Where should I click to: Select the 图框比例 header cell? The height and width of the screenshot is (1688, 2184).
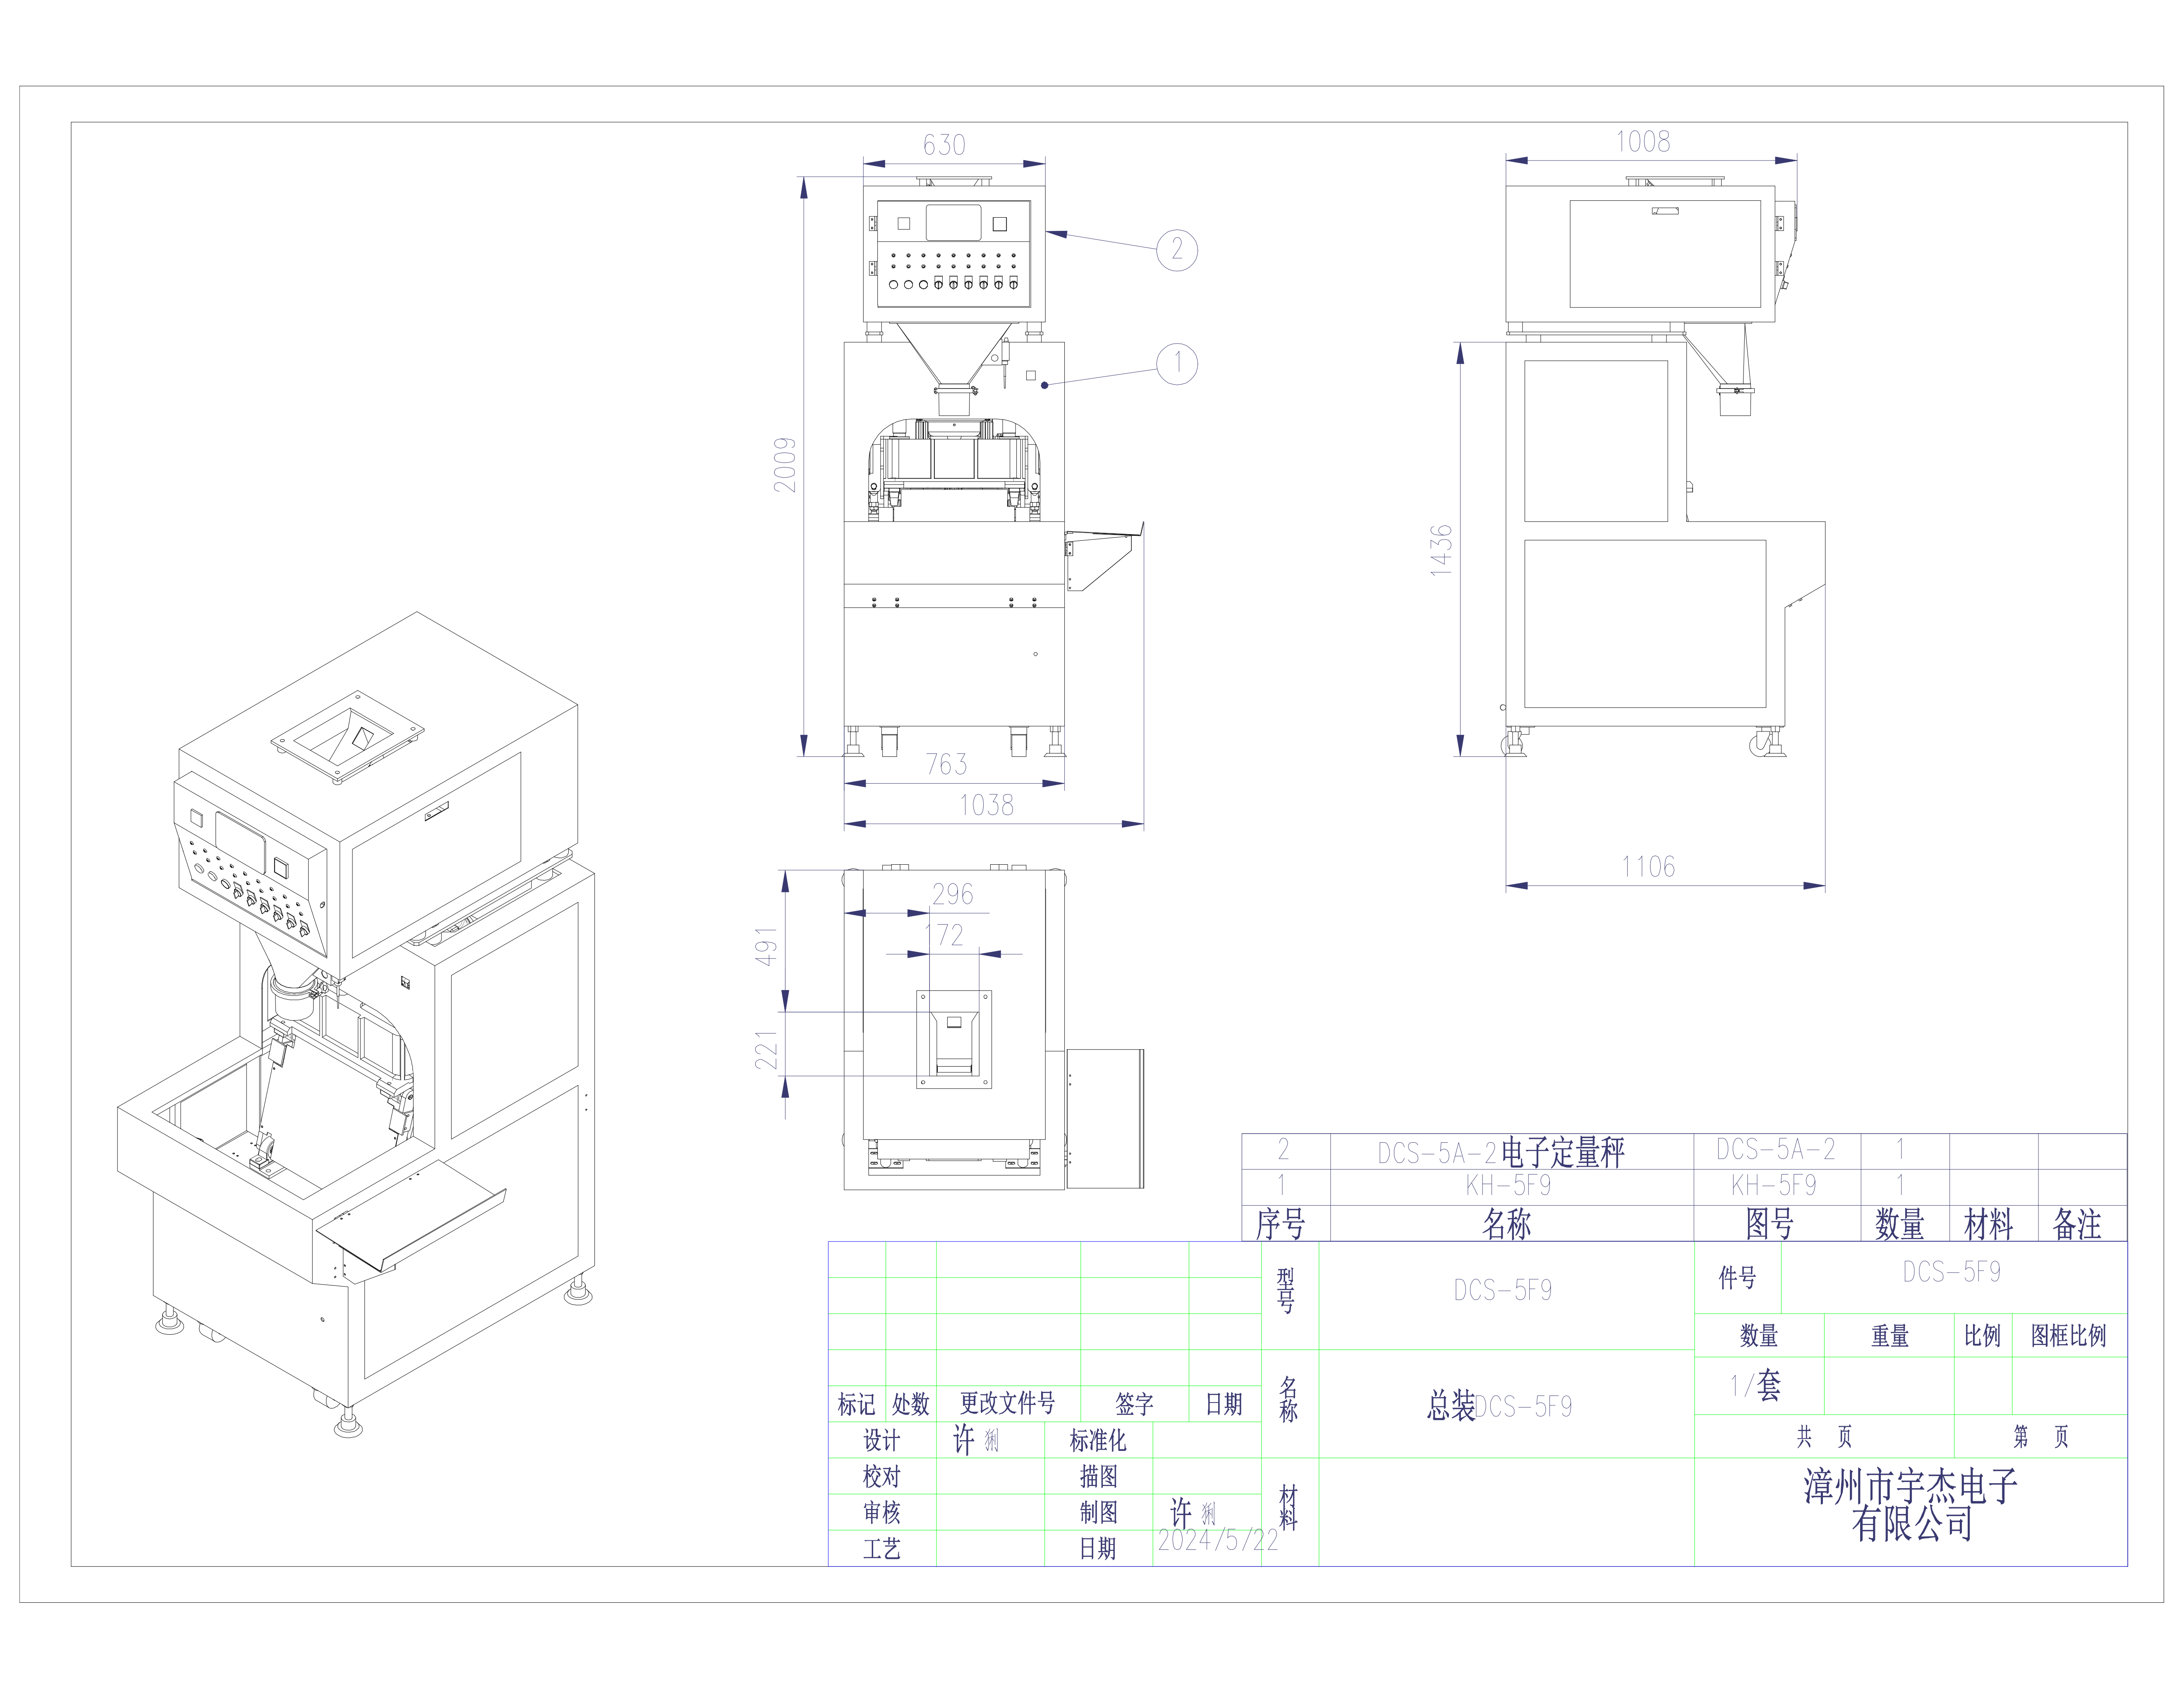(2069, 1336)
